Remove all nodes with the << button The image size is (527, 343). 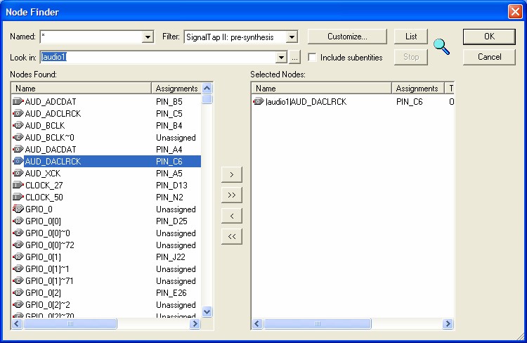click(232, 237)
